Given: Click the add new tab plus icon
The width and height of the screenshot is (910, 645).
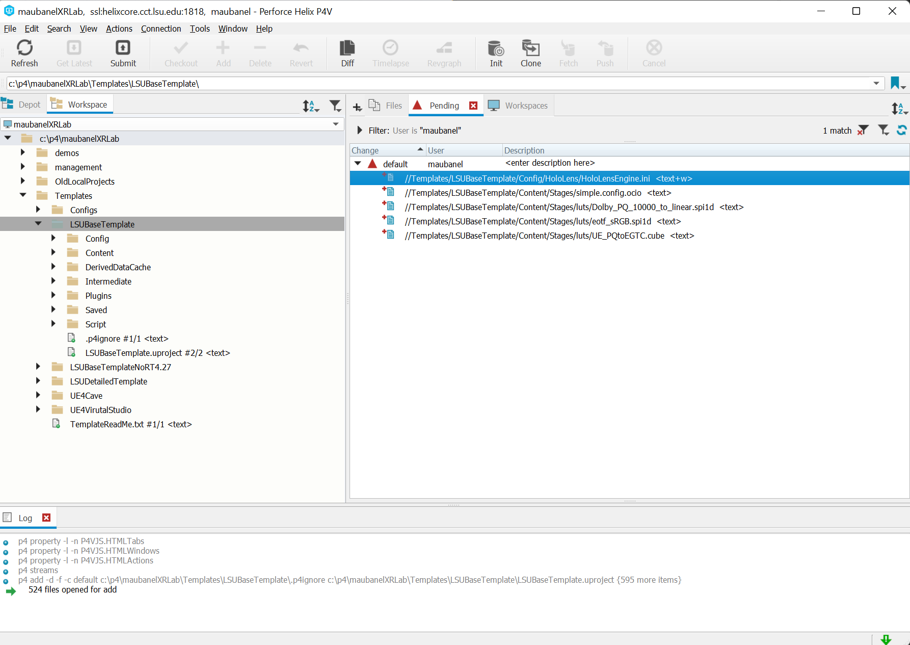Looking at the screenshot, I should pos(357,107).
